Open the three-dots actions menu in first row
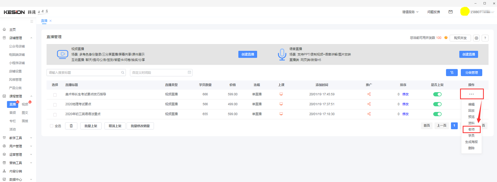The width and height of the screenshot is (497, 182). pyautogui.click(x=471, y=94)
